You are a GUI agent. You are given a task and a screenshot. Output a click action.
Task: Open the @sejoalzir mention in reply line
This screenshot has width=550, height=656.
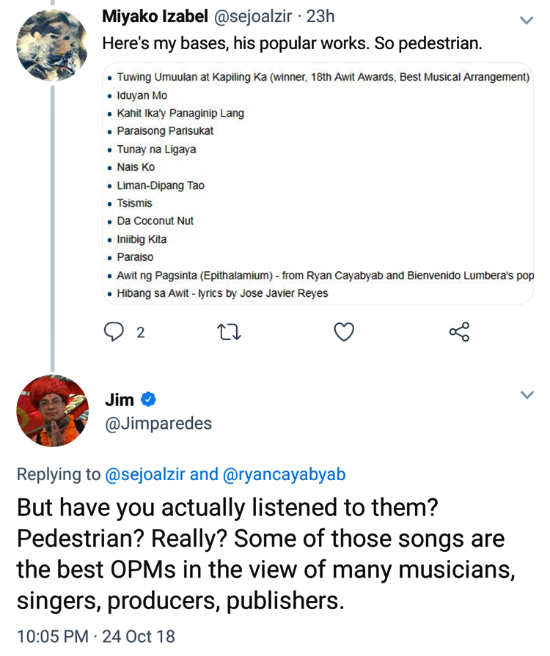pos(145,474)
